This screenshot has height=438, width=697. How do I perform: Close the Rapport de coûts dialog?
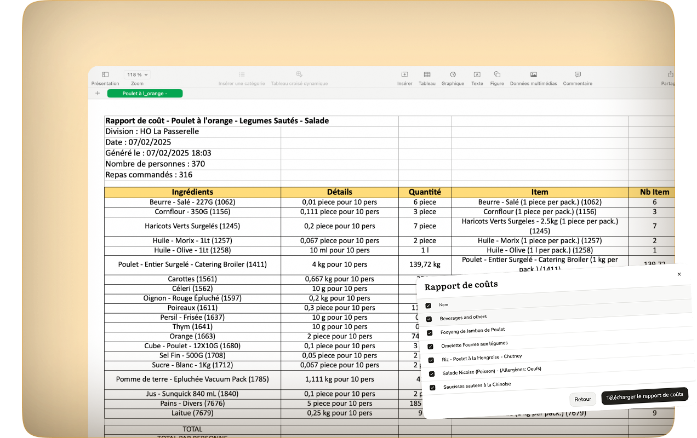click(x=679, y=274)
